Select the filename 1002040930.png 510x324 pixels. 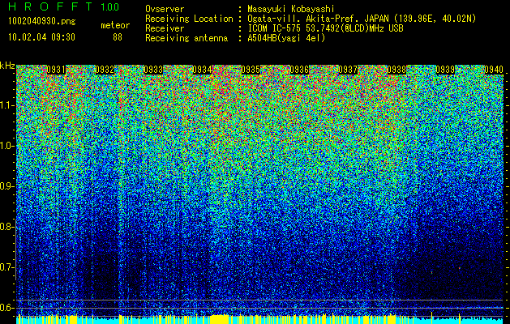(x=42, y=22)
